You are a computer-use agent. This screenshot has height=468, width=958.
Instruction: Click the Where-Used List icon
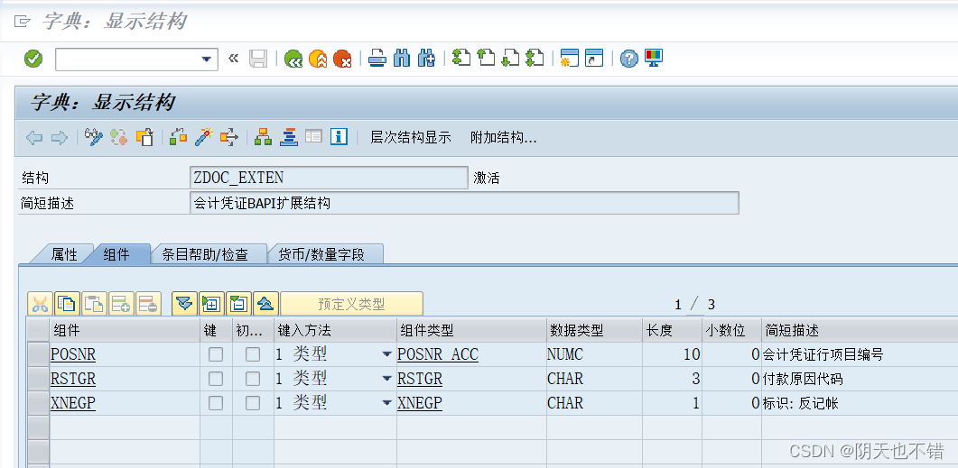[228, 137]
